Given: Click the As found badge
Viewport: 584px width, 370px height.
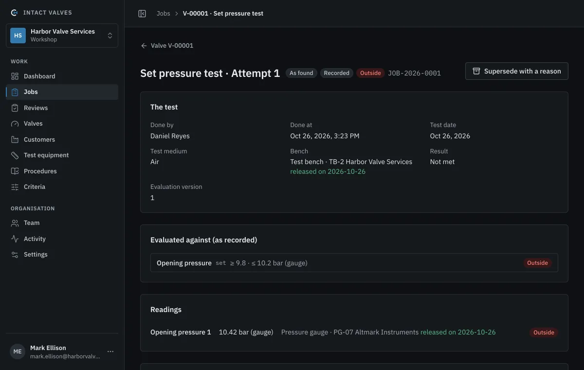Looking at the screenshot, I should [x=301, y=73].
